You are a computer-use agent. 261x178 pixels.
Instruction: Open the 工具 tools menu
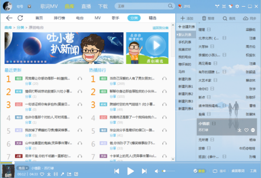coord(253,171)
